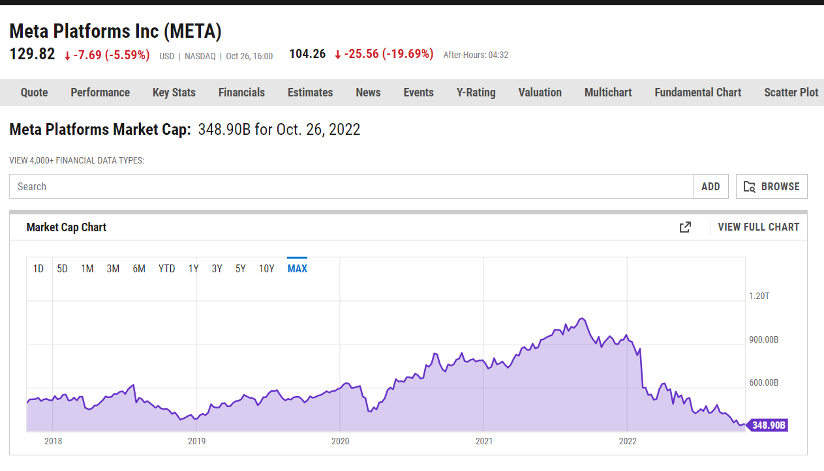This screenshot has width=824, height=471.
Task: Select the MAX chart range
Action: (297, 268)
